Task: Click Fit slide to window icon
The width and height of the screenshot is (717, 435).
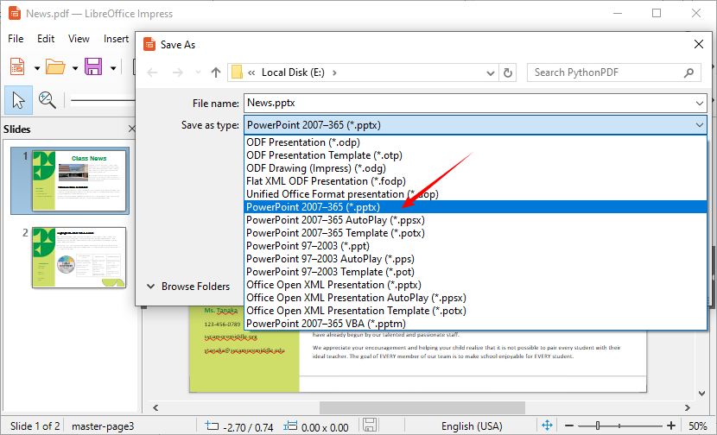Action: (547, 425)
